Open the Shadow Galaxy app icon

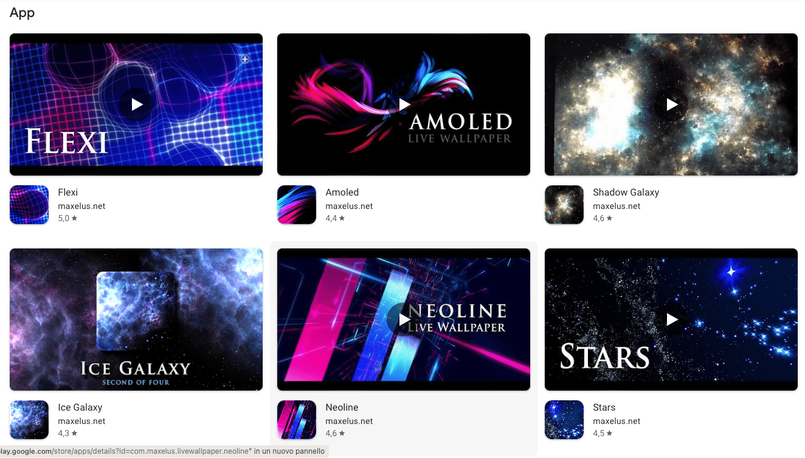564,205
